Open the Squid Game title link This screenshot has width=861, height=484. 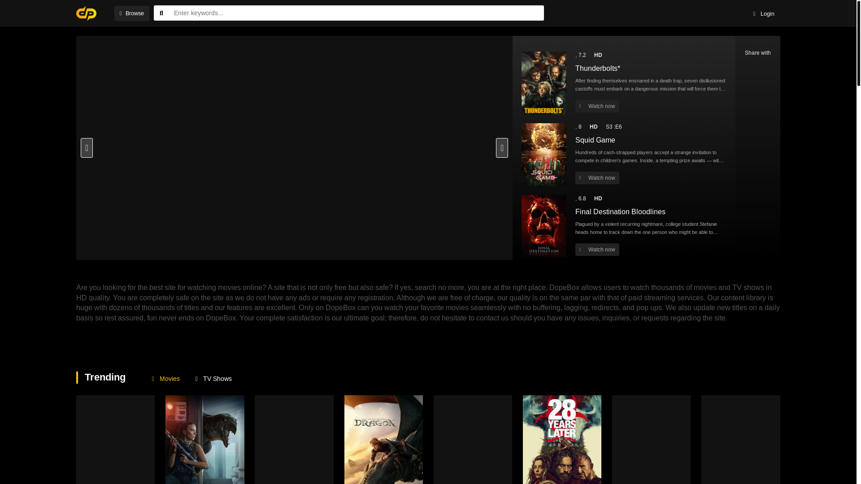pyautogui.click(x=595, y=140)
